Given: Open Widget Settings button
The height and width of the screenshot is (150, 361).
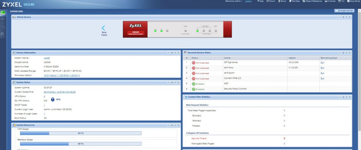Looking at the screenshot, I should [x=344, y=11].
